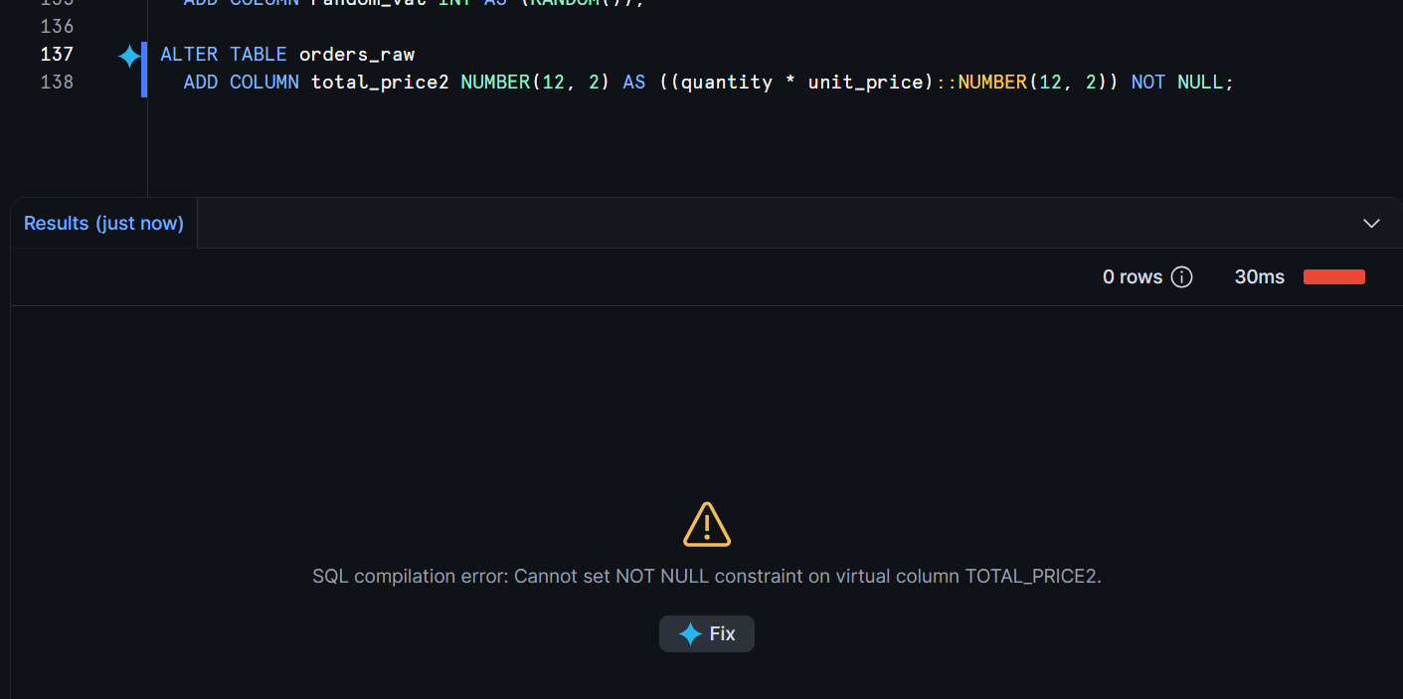Click the red query duration bar
Image resolution: width=1403 pixels, height=699 pixels.
(x=1333, y=276)
